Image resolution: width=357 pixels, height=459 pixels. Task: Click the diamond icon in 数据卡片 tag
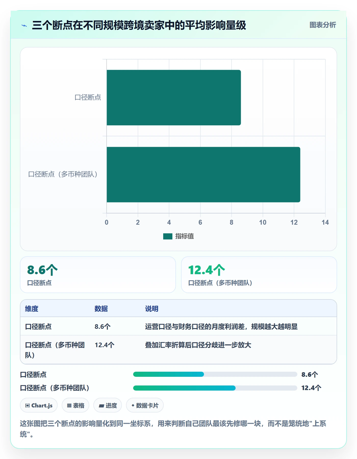point(133,405)
